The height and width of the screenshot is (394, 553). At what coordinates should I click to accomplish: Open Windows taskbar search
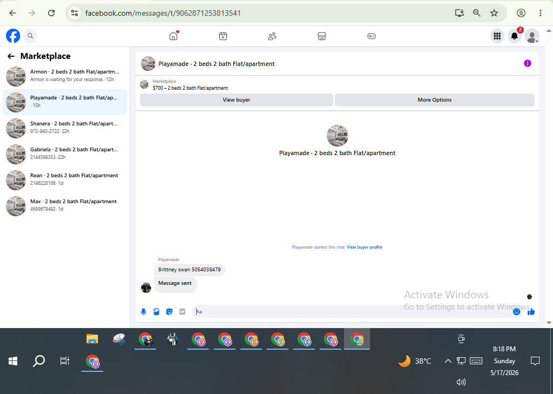click(x=39, y=361)
